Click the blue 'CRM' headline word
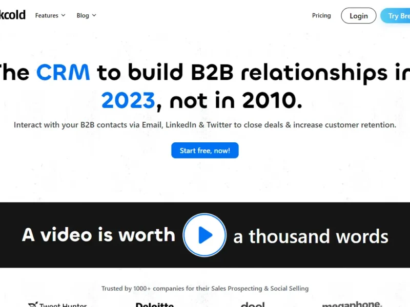The width and height of the screenshot is (410, 307). [x=63, y=73]
